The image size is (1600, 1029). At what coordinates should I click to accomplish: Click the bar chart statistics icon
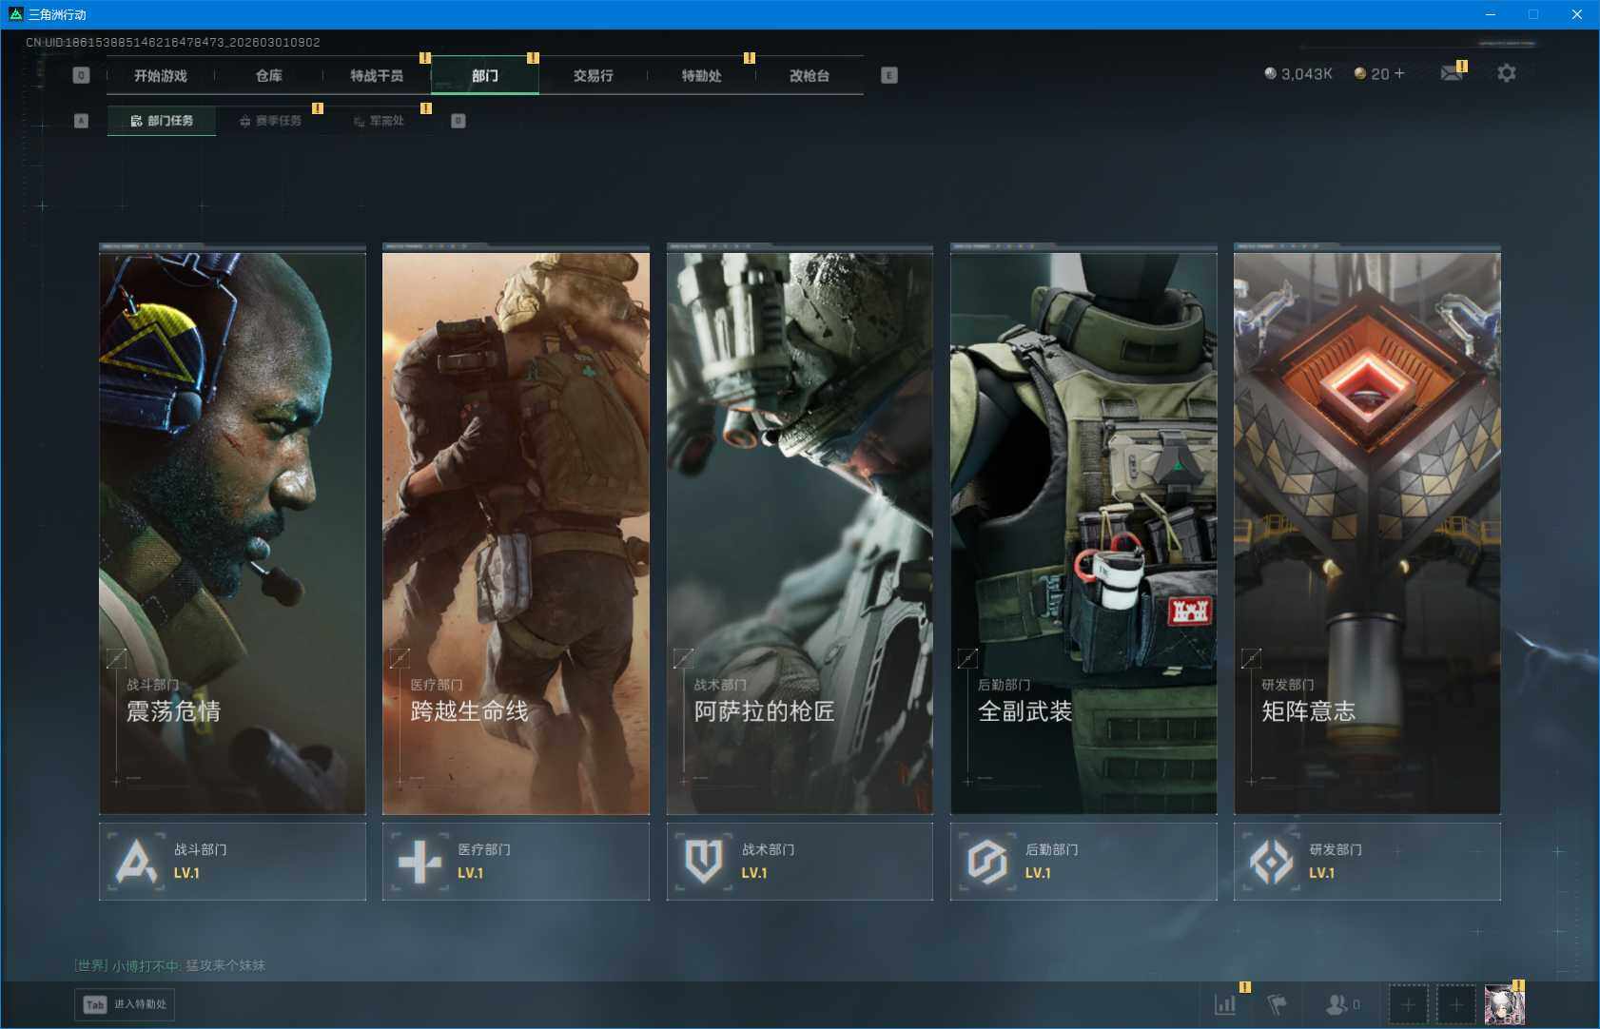point(1225,1004)
